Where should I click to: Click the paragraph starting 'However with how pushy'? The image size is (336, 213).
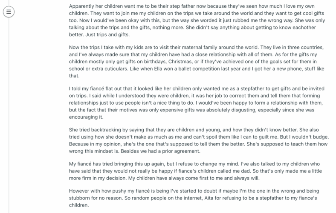[x=194, y=198]
